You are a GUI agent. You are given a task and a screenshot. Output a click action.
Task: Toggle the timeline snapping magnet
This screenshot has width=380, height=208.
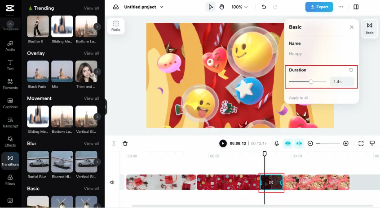coord(288,143)
